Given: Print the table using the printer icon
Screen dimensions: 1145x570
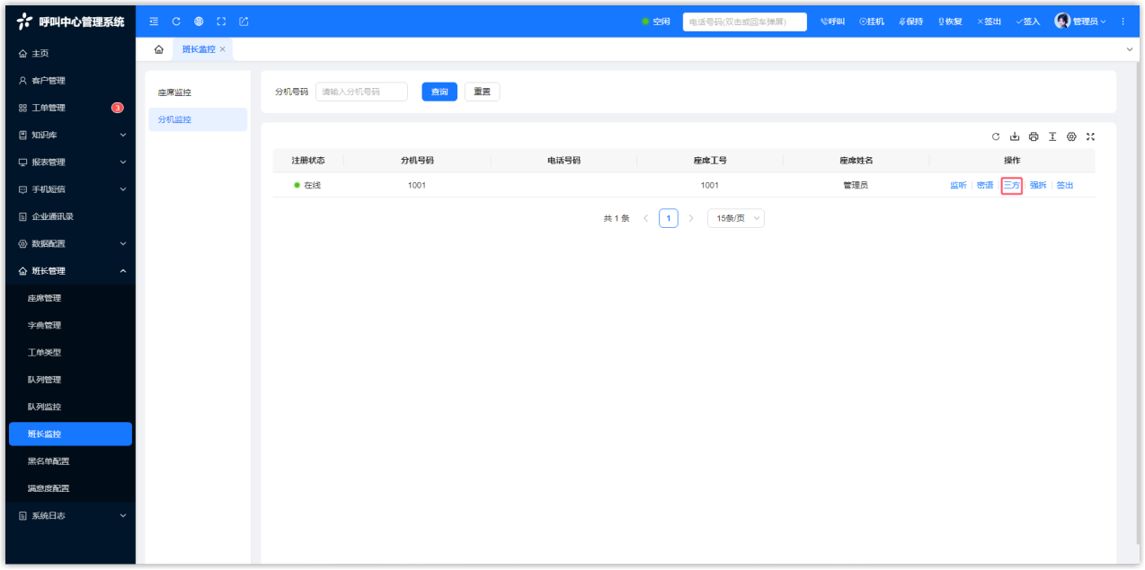Looking at the screenshot, I should pyautogui.click(x=1034, y=136).
